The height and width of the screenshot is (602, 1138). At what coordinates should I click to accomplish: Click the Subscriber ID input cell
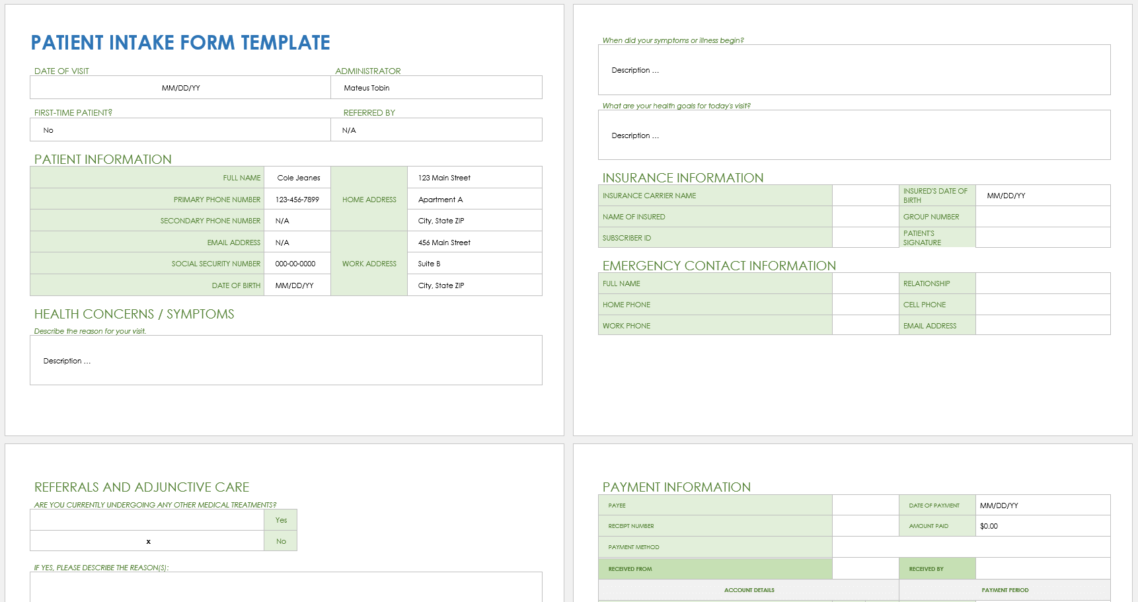click(866, 237)
